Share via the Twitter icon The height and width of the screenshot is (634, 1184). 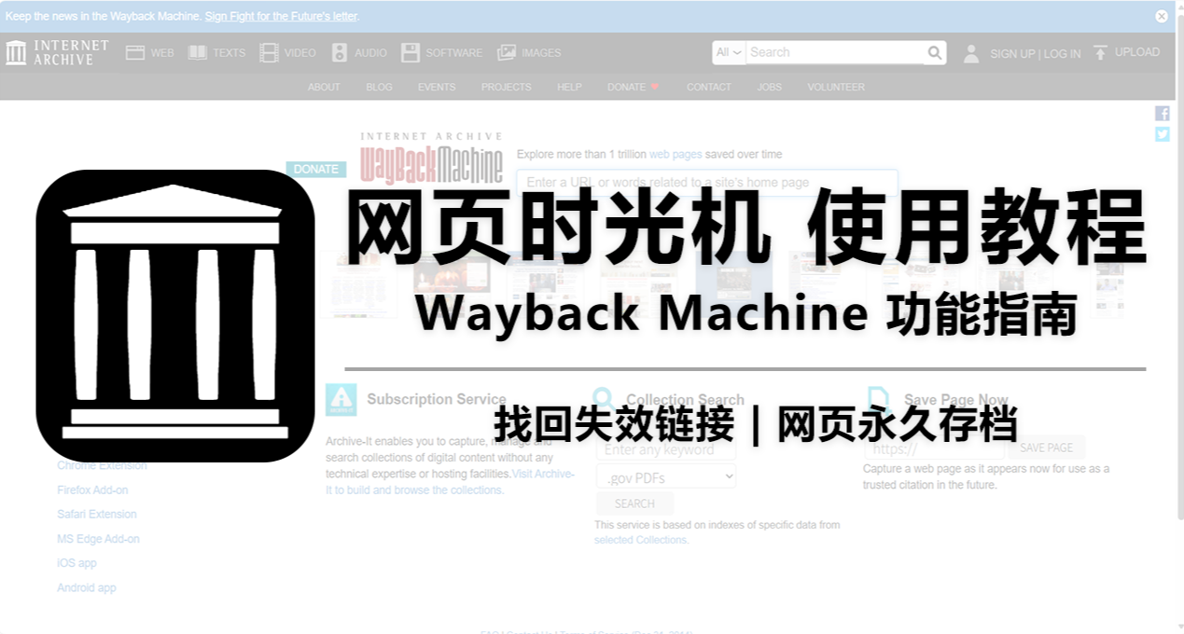pos(1162,133)
